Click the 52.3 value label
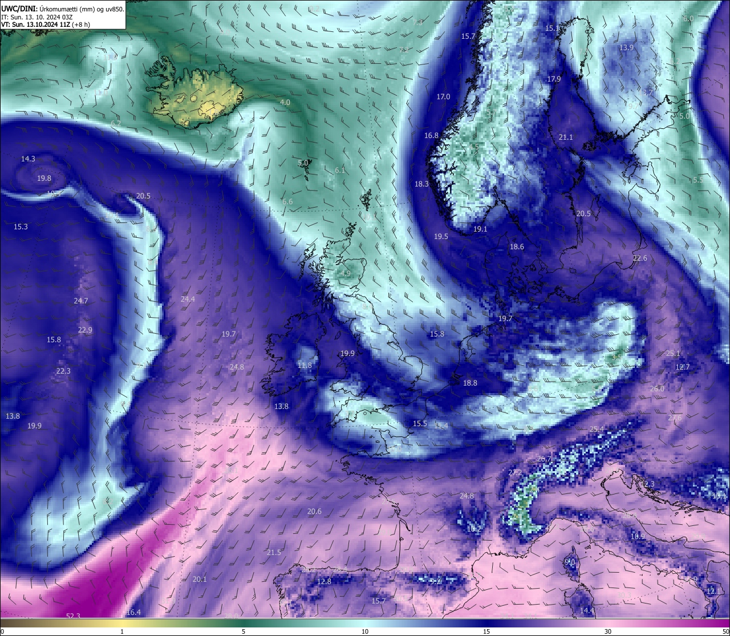This screenshot has height=636, width=730. (x=73, y=616)
